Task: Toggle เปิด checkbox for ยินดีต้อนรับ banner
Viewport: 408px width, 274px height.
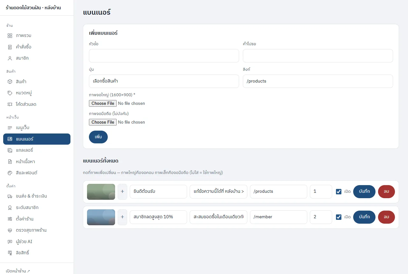Action: pyautogui.click(x=339, y=191)
